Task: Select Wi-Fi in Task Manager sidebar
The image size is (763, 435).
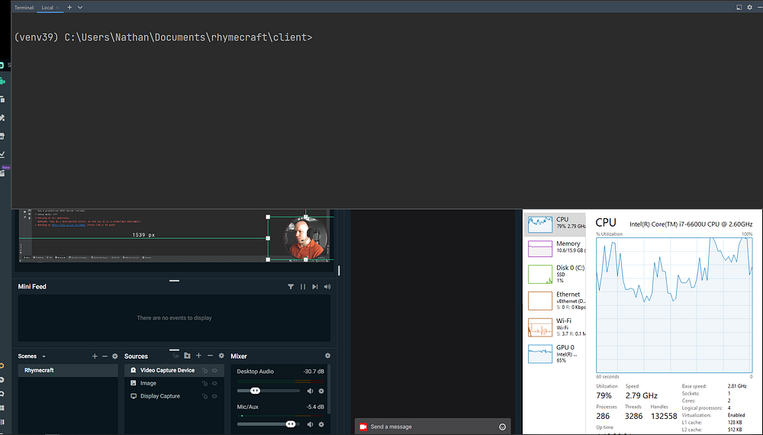Action: click(555, 327)
